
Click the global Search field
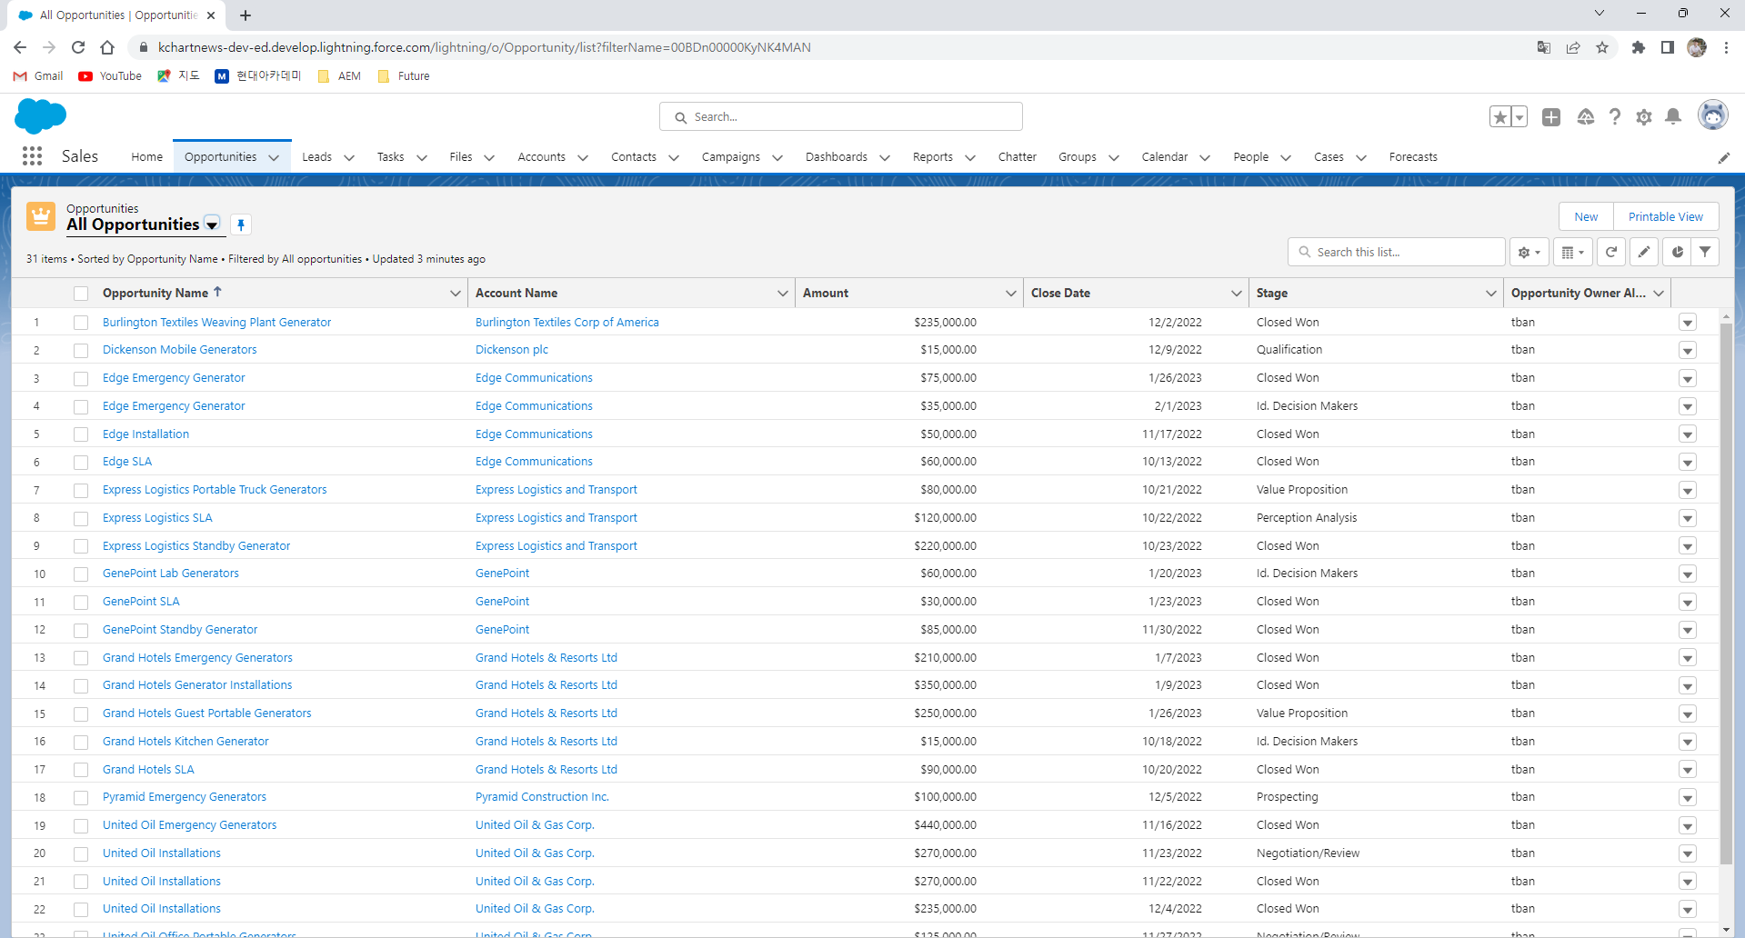[x=840, y=116]
